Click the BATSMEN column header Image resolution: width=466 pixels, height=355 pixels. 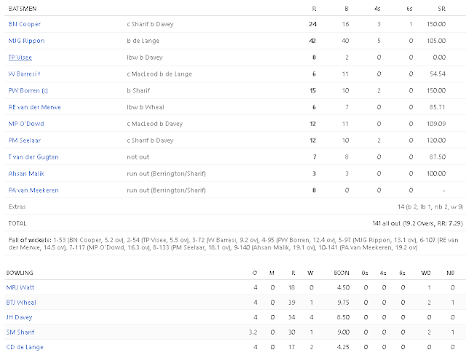pyautogui.click(x=21, y=7)
